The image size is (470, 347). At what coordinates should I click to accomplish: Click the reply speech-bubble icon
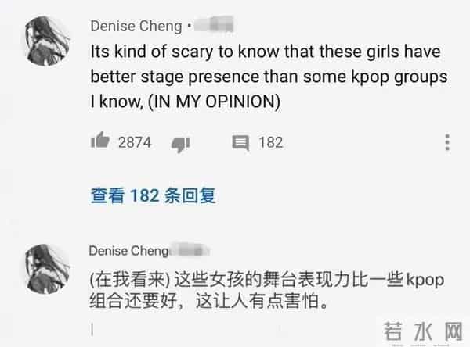pos(240,142)
